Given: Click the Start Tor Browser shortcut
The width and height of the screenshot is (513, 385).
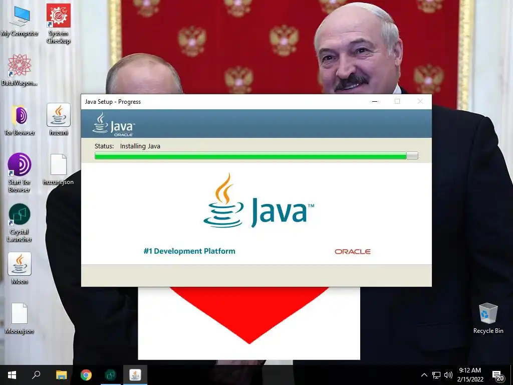Looking at the screenshot, I should (x=20, y=173).
